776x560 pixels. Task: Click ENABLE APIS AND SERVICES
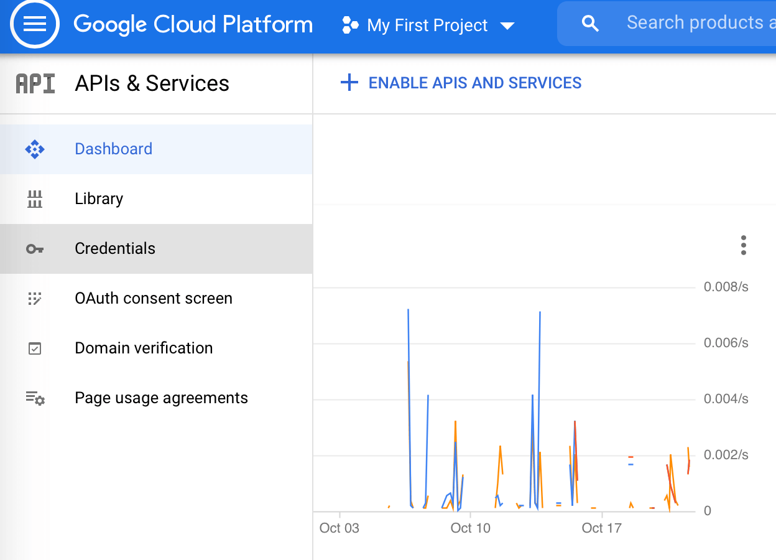tap(475, 83)
